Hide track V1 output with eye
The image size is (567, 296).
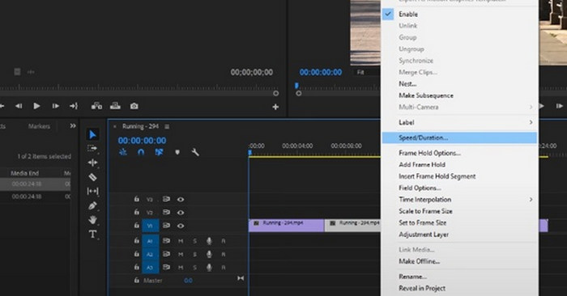point(181,226)
